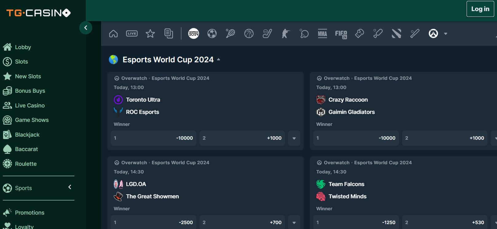Open LGD.OA team name
The width and height of the screenshot is (497, 229).
point(136,184)
